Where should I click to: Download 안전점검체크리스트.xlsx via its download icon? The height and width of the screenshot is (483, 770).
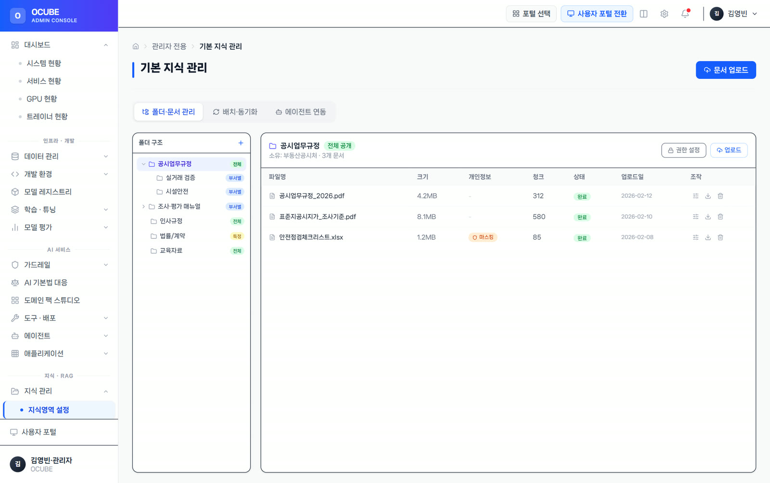(x=708, y=237)
